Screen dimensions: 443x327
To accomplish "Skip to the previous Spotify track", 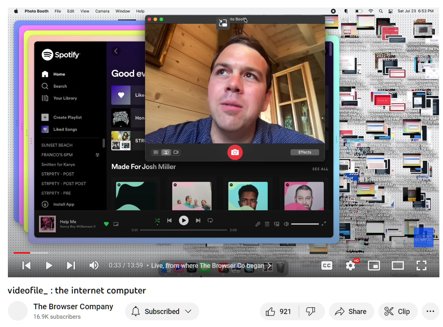I will point(169,220).
